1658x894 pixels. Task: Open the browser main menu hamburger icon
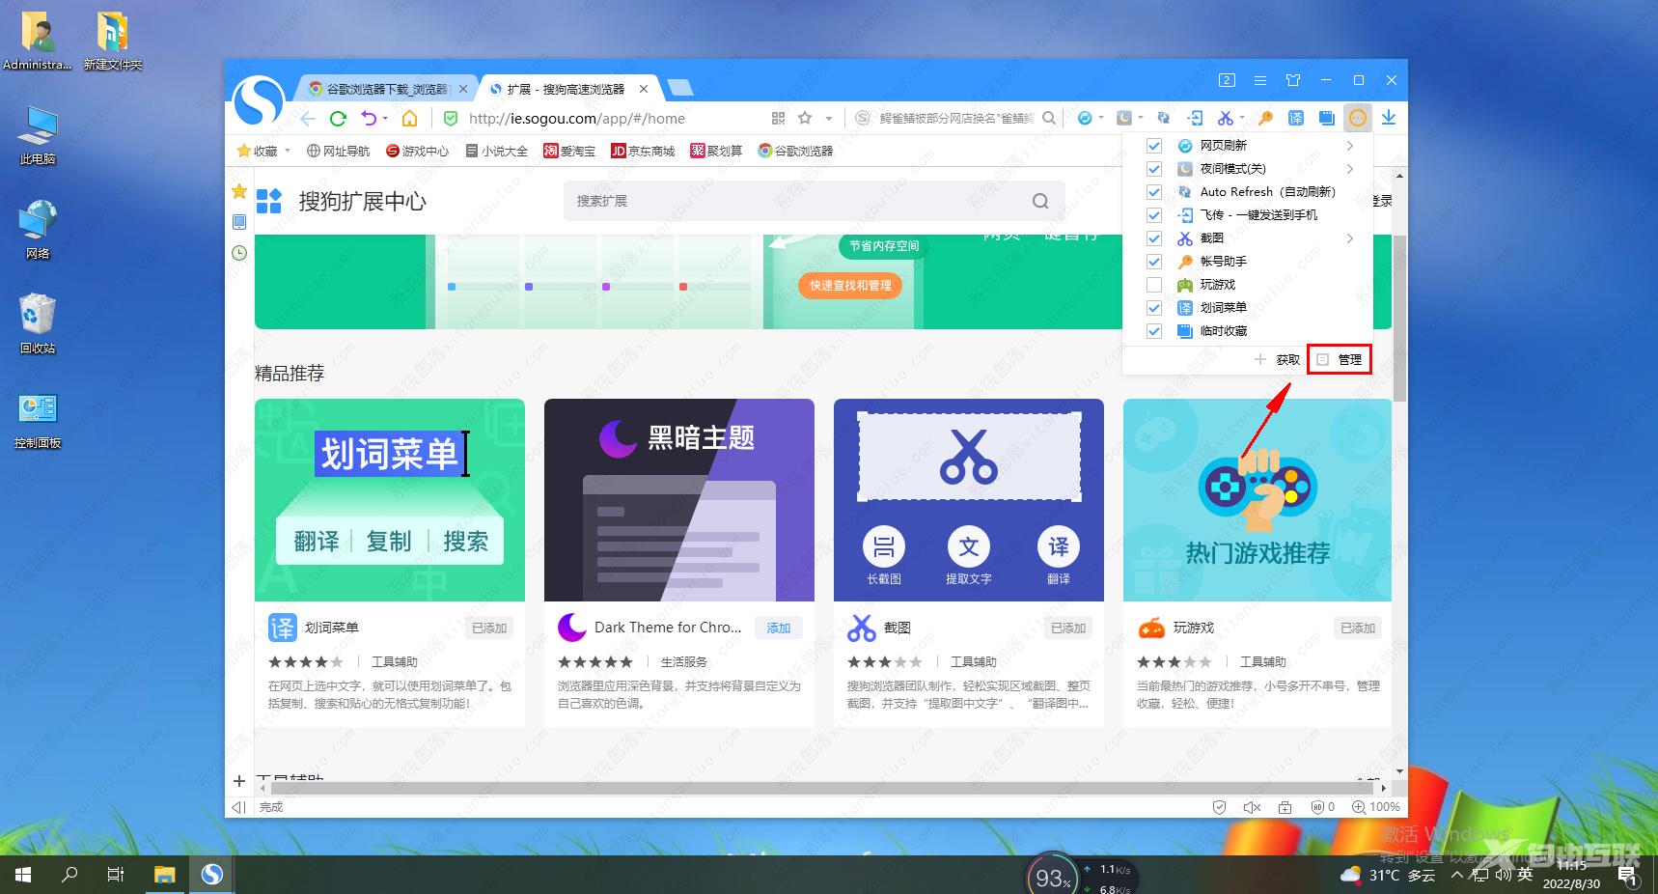(1260, 80)
